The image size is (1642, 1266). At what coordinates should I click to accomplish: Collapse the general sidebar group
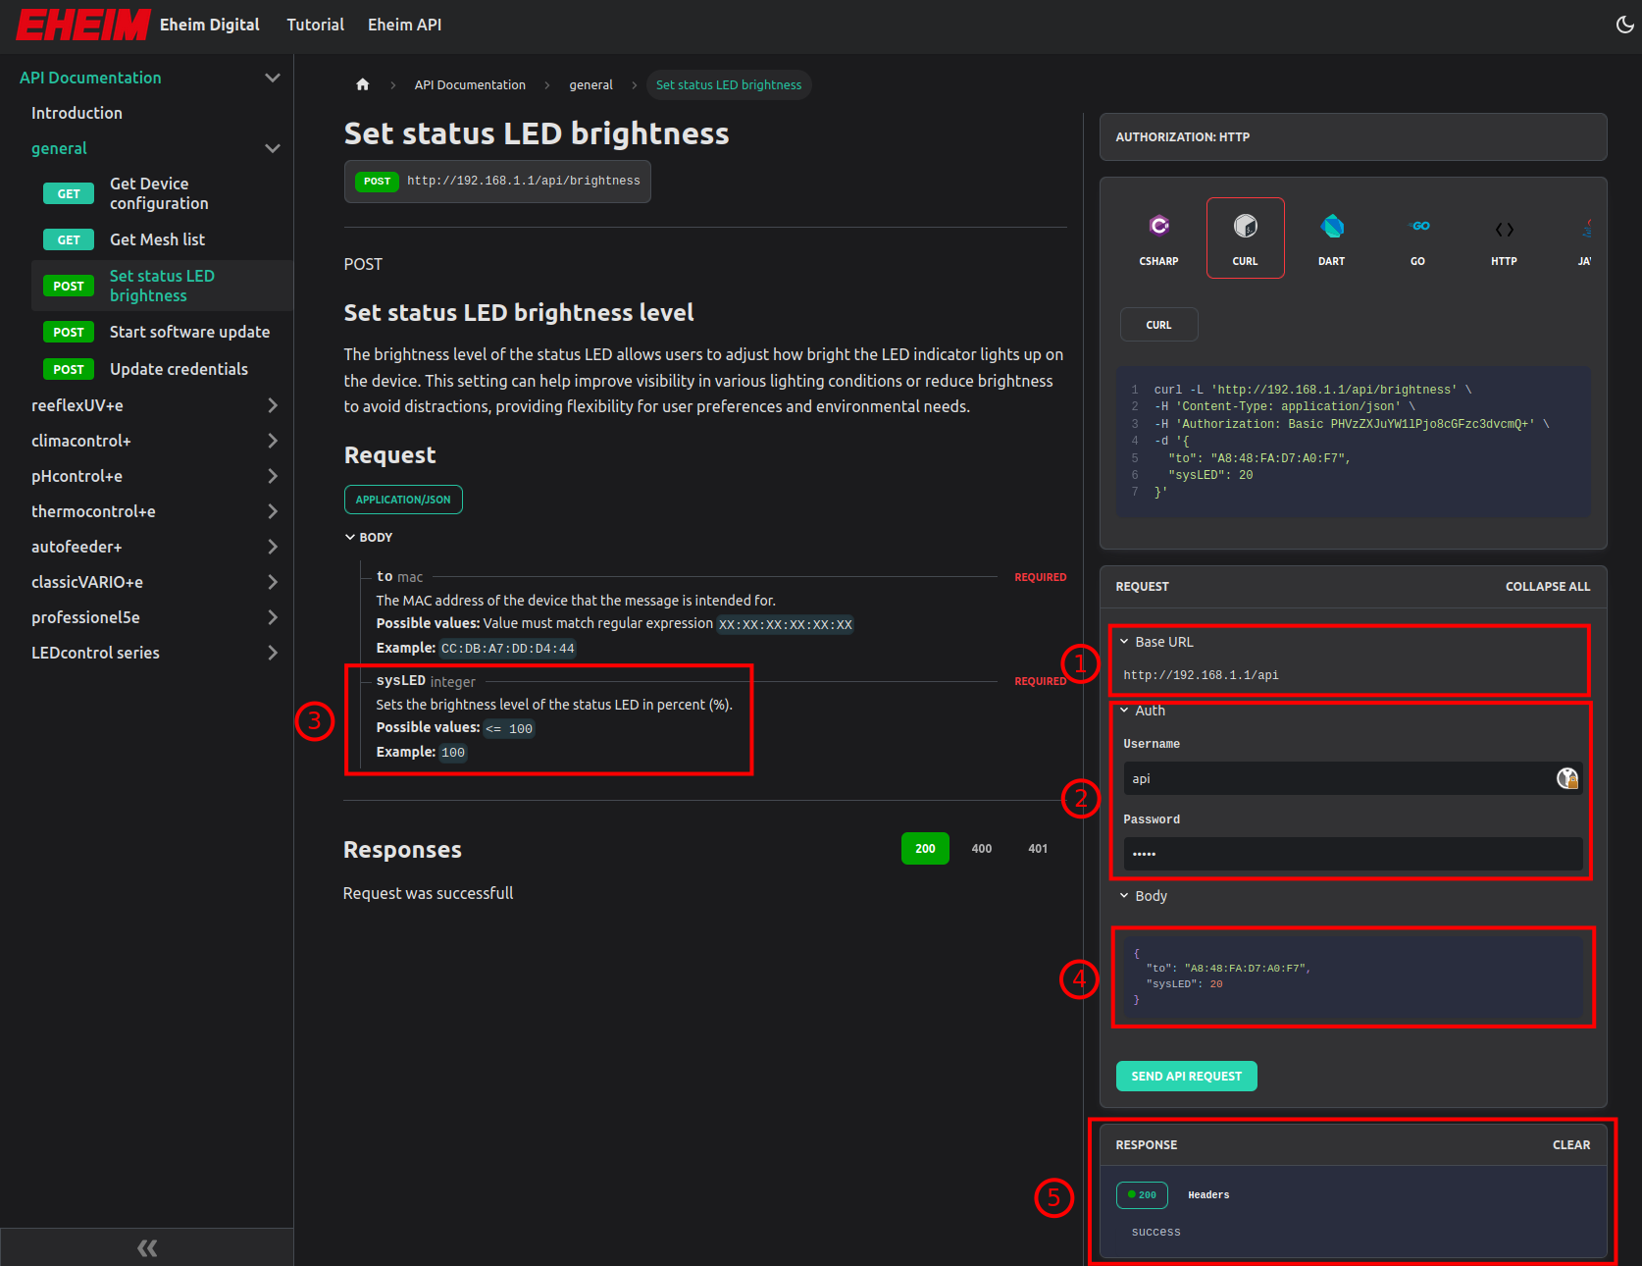[x=273, y=148]
